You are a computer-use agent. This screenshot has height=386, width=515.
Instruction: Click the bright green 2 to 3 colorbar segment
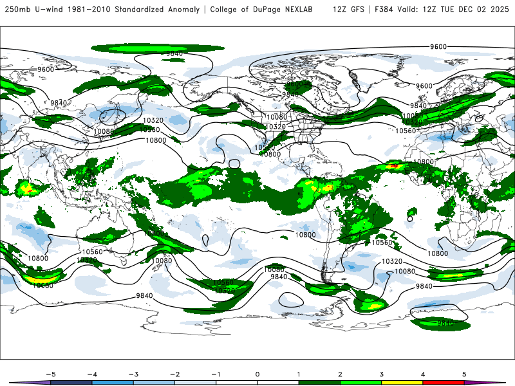360,383
